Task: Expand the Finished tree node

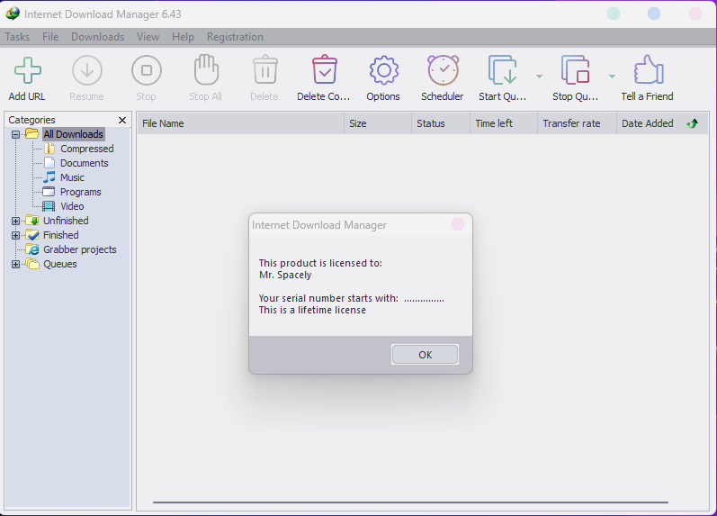Action: pyautogui.click(x=15, y=235)
